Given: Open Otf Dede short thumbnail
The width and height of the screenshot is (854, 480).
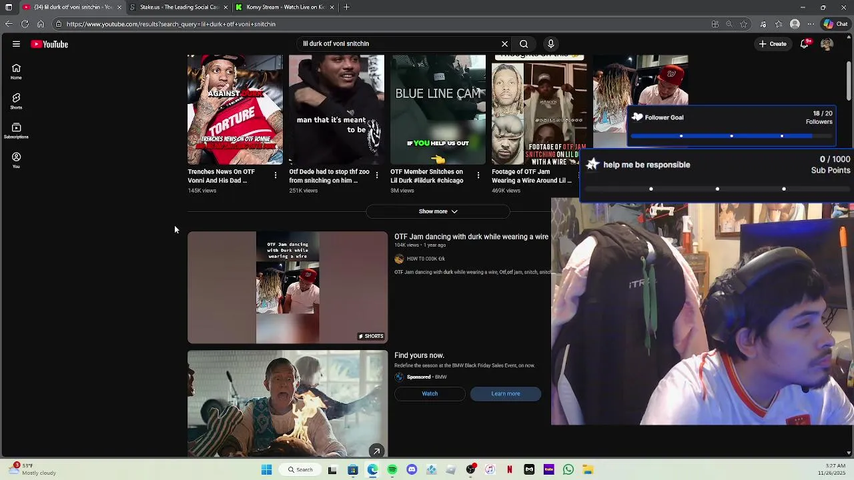Looking at the screenshot, I should (336, 110).
